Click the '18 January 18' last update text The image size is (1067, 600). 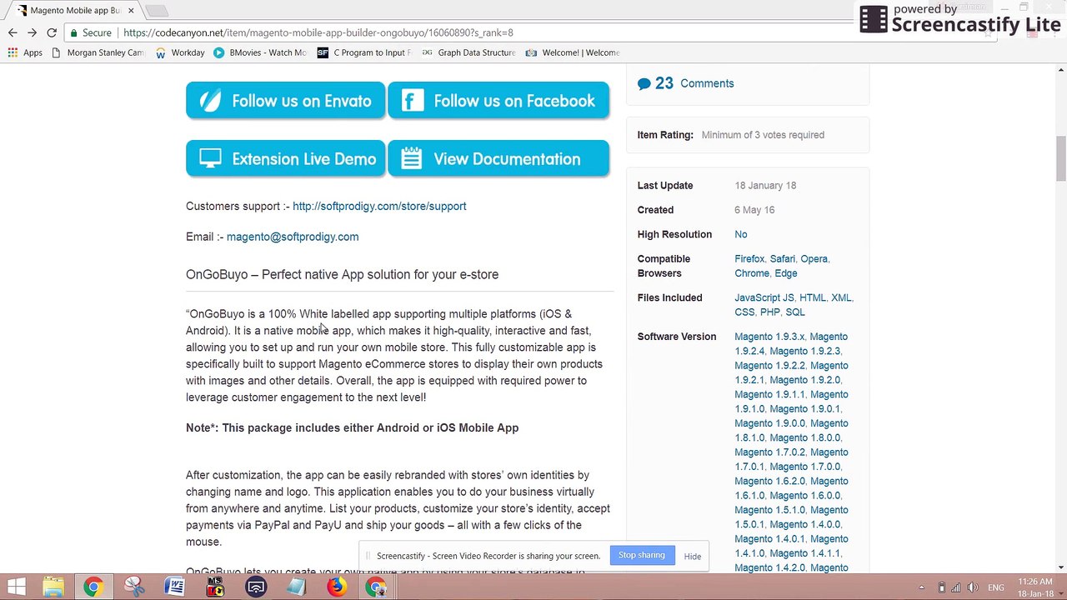(765, 186)
